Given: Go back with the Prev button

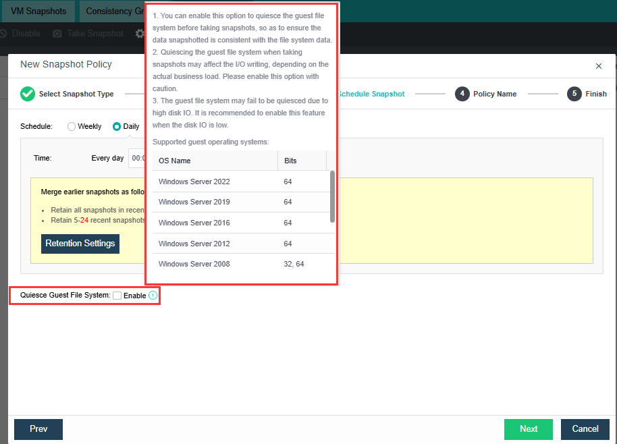Looking at the screenshot, I should 38,429.
